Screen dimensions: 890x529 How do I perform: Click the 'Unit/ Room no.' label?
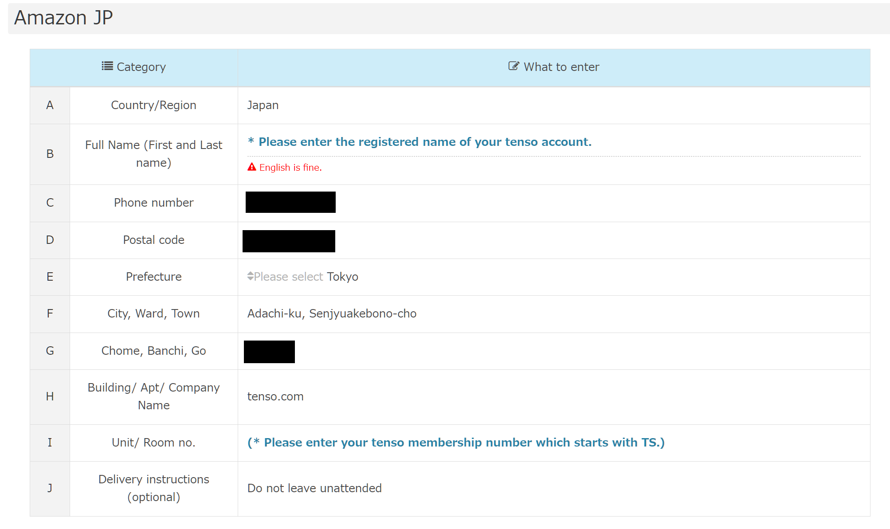tap(153, 443)
